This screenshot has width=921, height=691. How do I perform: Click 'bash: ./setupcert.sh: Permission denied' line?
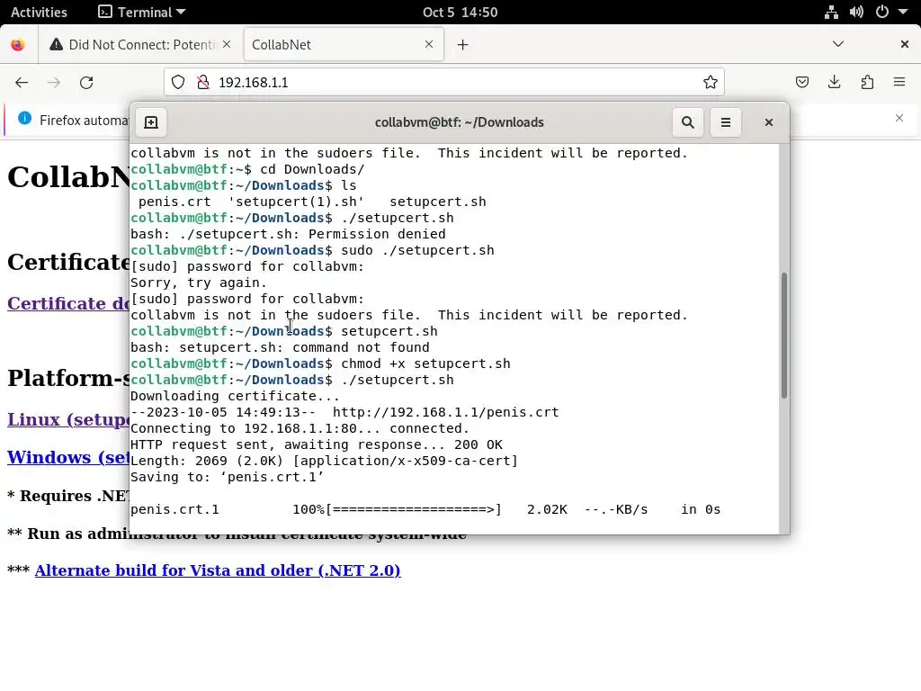pos(288,234)
